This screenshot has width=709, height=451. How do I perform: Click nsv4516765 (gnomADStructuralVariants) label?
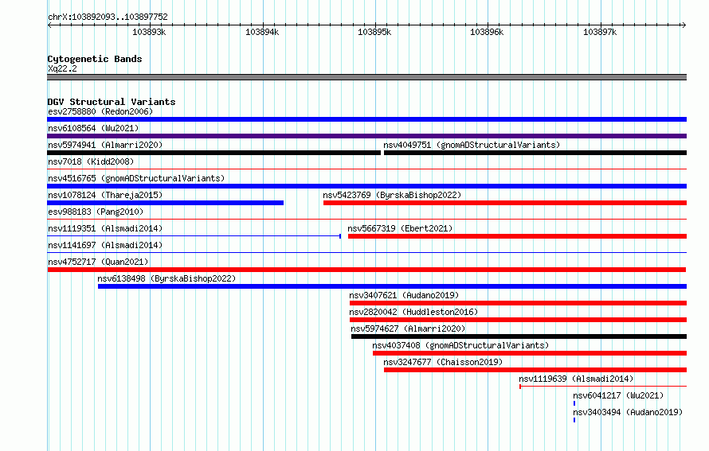click(x=136, y=178)
